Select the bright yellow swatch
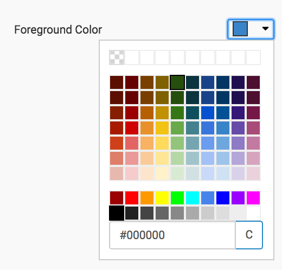 point(162,198)
